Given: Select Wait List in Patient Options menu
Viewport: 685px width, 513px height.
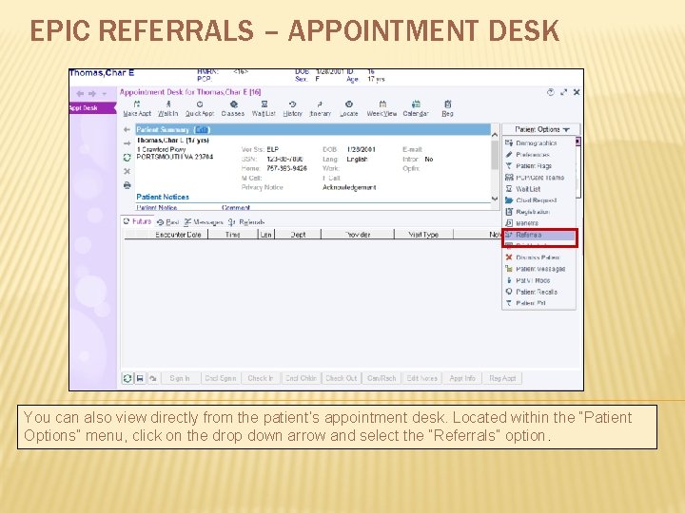Looking at the screenshot, I should point(528,189).
